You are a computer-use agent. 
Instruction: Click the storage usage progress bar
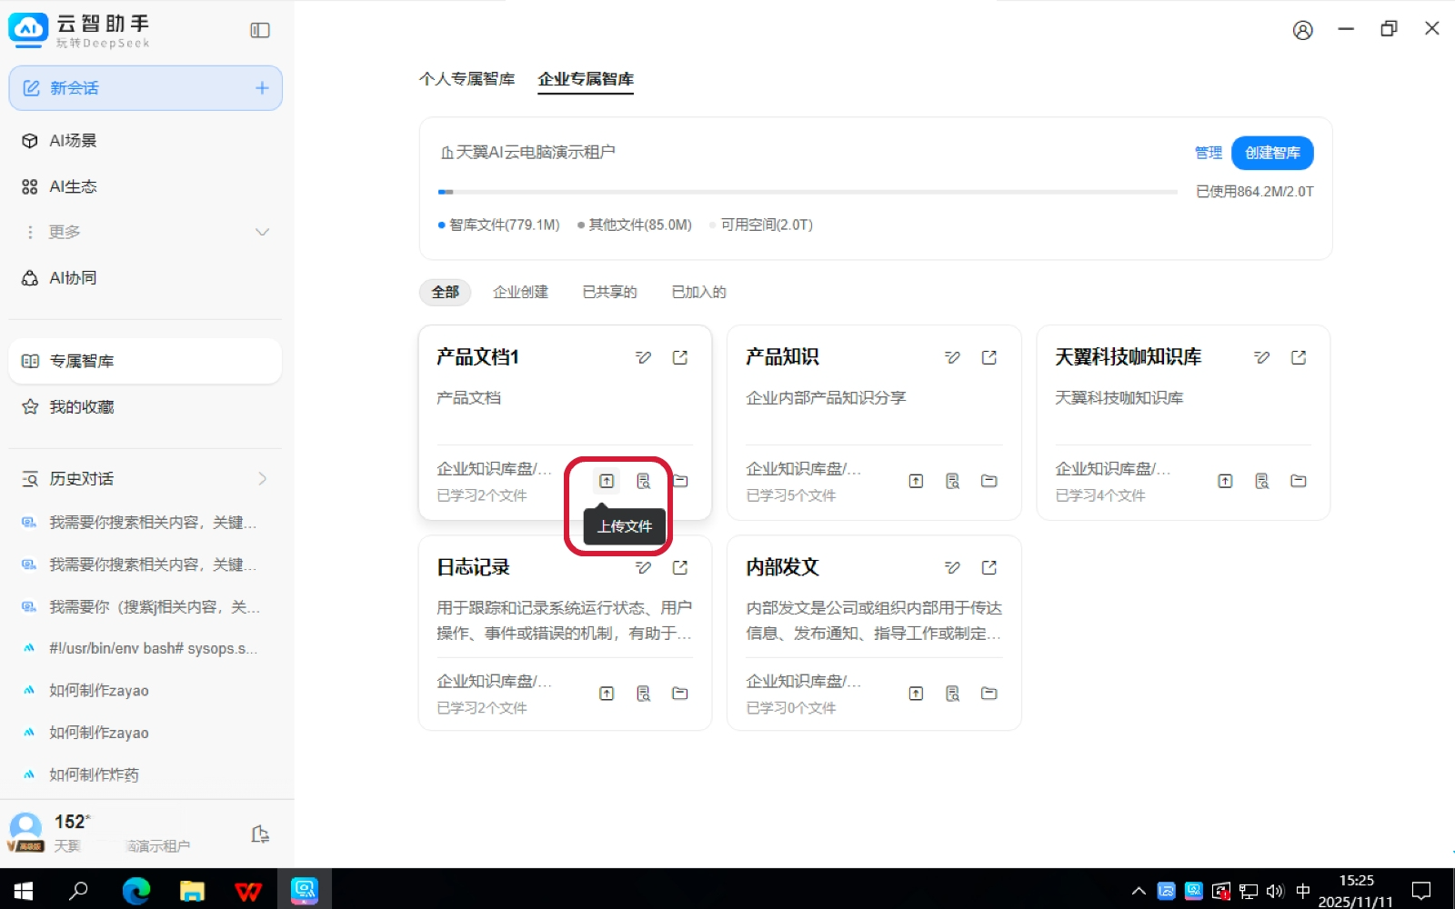(x=807, y=192)
